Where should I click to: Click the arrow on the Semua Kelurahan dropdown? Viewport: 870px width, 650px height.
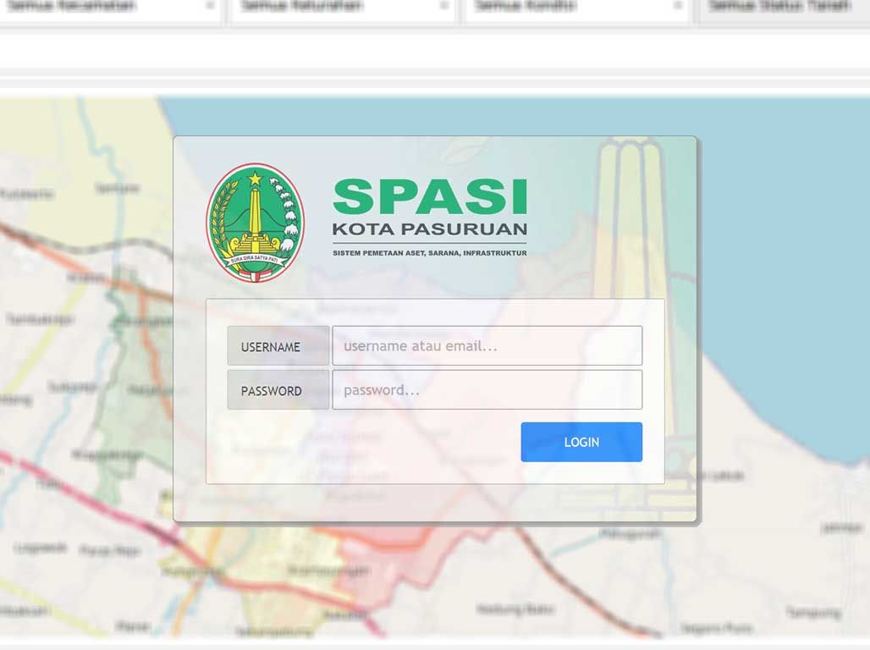(444, 6)
